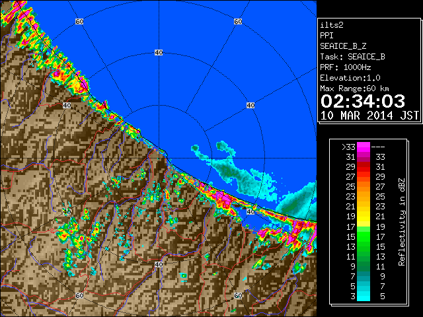Select the "---" legend entry
The height and width of the screenshot is (317, 423).
[378, 147]
